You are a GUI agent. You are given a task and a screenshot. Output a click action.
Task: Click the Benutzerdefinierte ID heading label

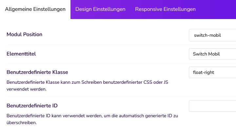[x=32, y=106]
